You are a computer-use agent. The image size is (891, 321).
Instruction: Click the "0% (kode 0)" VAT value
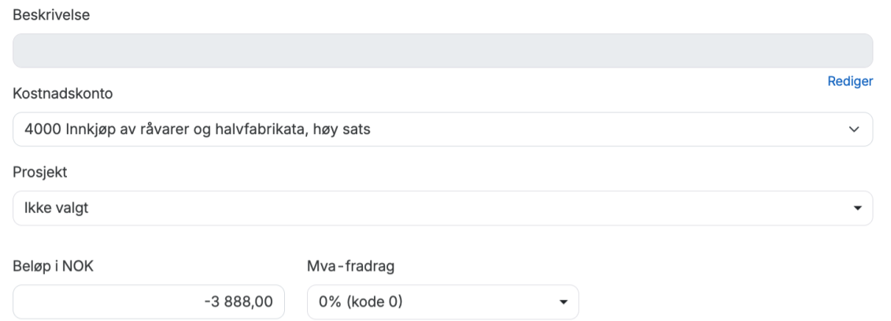tap(360, 302)
